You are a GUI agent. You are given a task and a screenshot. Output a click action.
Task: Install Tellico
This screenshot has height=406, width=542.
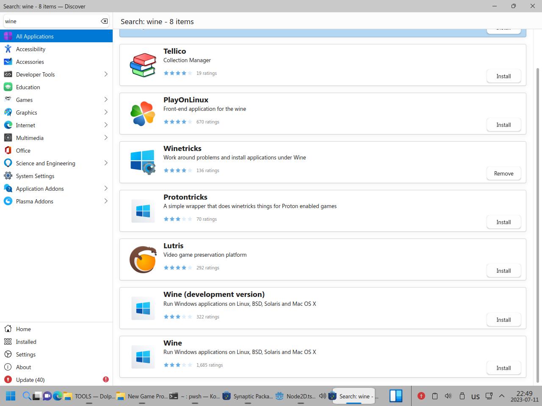[503, 76]
